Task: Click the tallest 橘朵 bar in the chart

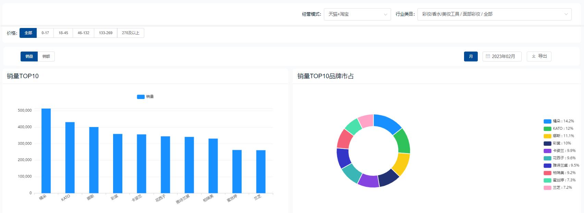Action: (46, 150)
